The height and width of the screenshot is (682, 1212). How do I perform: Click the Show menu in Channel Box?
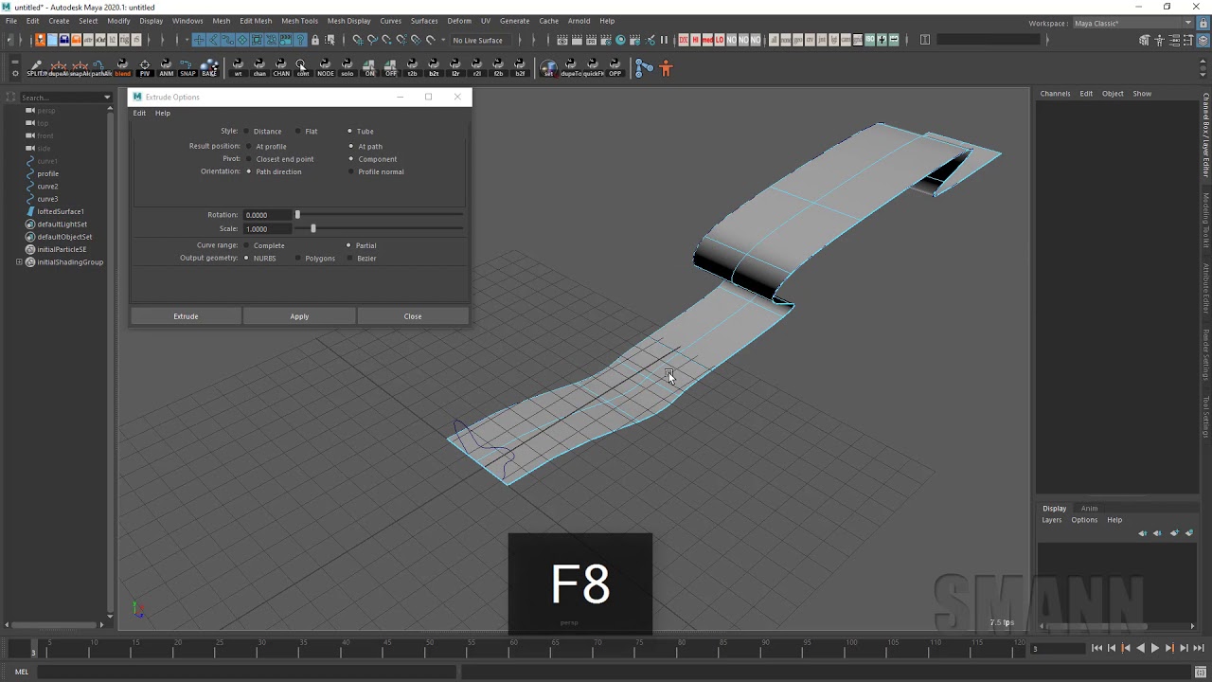point(1142,93)
